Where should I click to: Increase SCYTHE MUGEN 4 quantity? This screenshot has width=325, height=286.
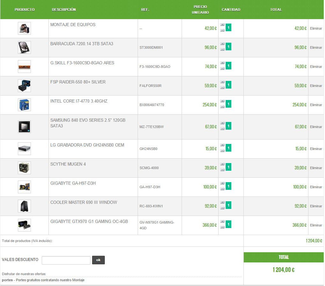pyautogui.click(x=222, y=164)
